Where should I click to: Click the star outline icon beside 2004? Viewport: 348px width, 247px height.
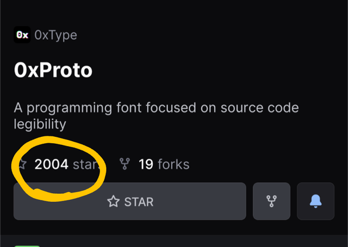pyautogui.click(x=22, y=164)
